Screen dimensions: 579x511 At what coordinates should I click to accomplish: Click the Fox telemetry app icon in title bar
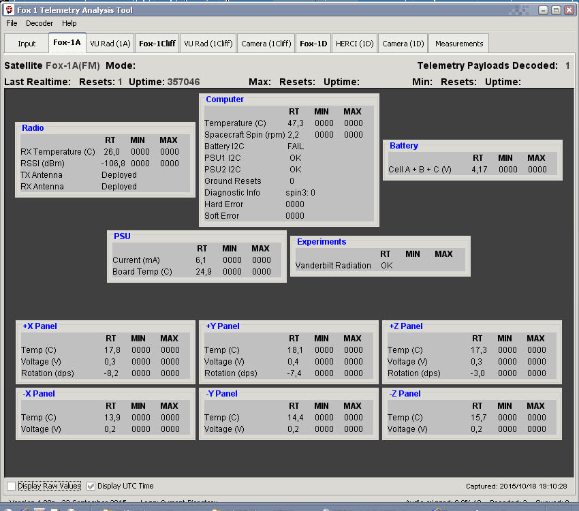[9, 10]
